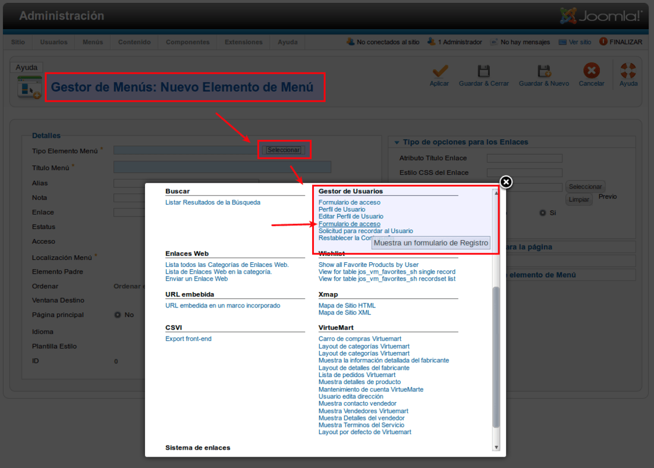Click the red Cancelar icon
The width and height of the screenshot is (654, 468).
tap(592, 71)
